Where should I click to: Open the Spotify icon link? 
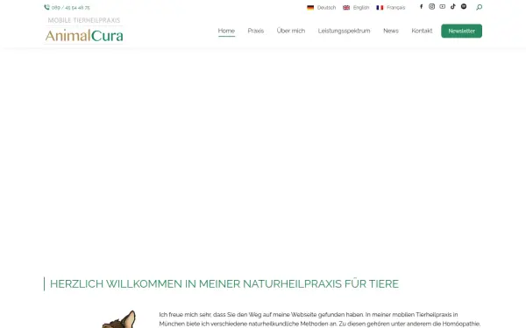(464, 6)
